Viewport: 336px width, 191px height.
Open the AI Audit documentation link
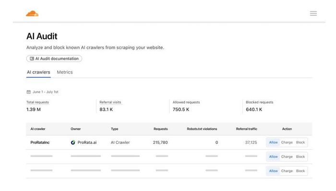(54, 59)
